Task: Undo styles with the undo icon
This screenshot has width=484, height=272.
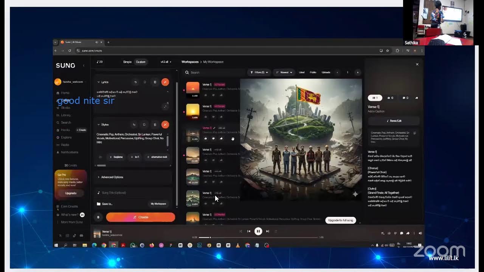Action: [x=134, y=125]
